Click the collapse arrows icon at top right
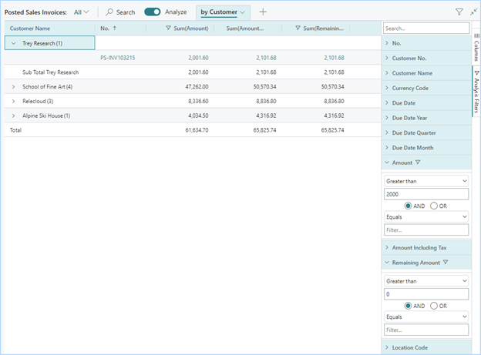481x355 pixels. (x=473, y=12)
